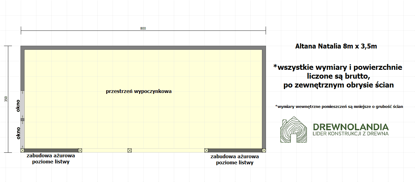Image resolution: width=415 pixels, height=182 pixels.
Task: Click the upper "okno" label
Action: [x=18, y=105]
